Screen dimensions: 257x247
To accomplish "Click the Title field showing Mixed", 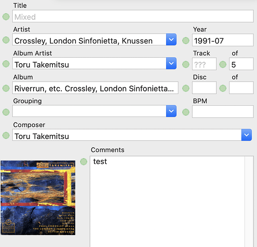I will (133, 16).
